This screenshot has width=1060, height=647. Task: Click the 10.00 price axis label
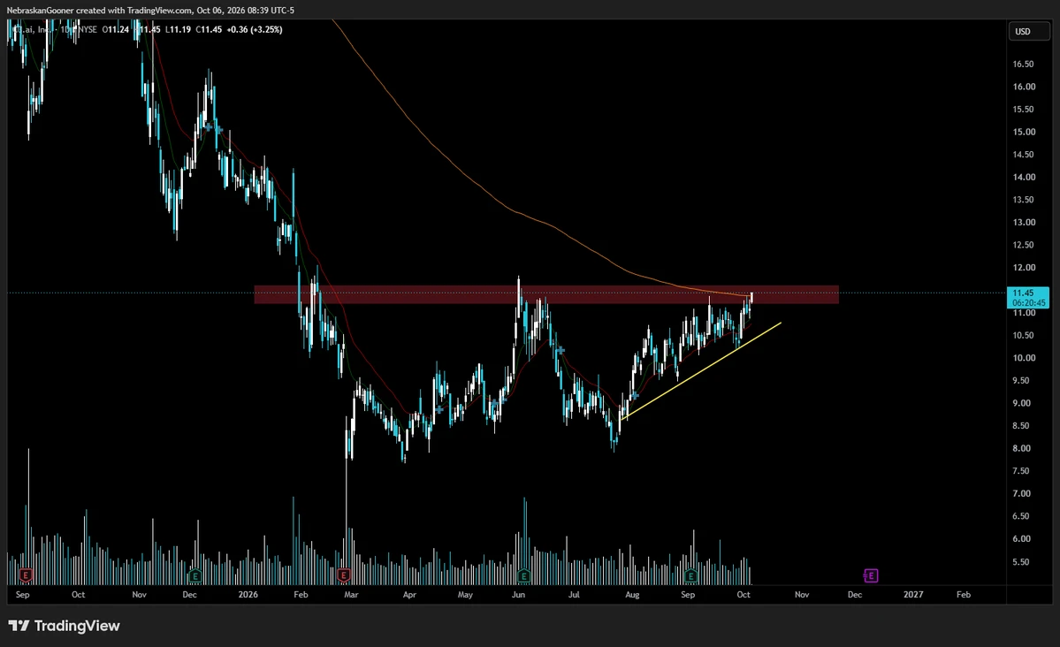click(1024, 358)
